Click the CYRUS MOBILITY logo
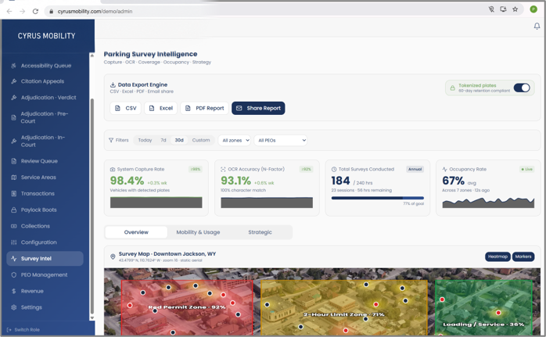546x337 pixels. pos(47,36)
